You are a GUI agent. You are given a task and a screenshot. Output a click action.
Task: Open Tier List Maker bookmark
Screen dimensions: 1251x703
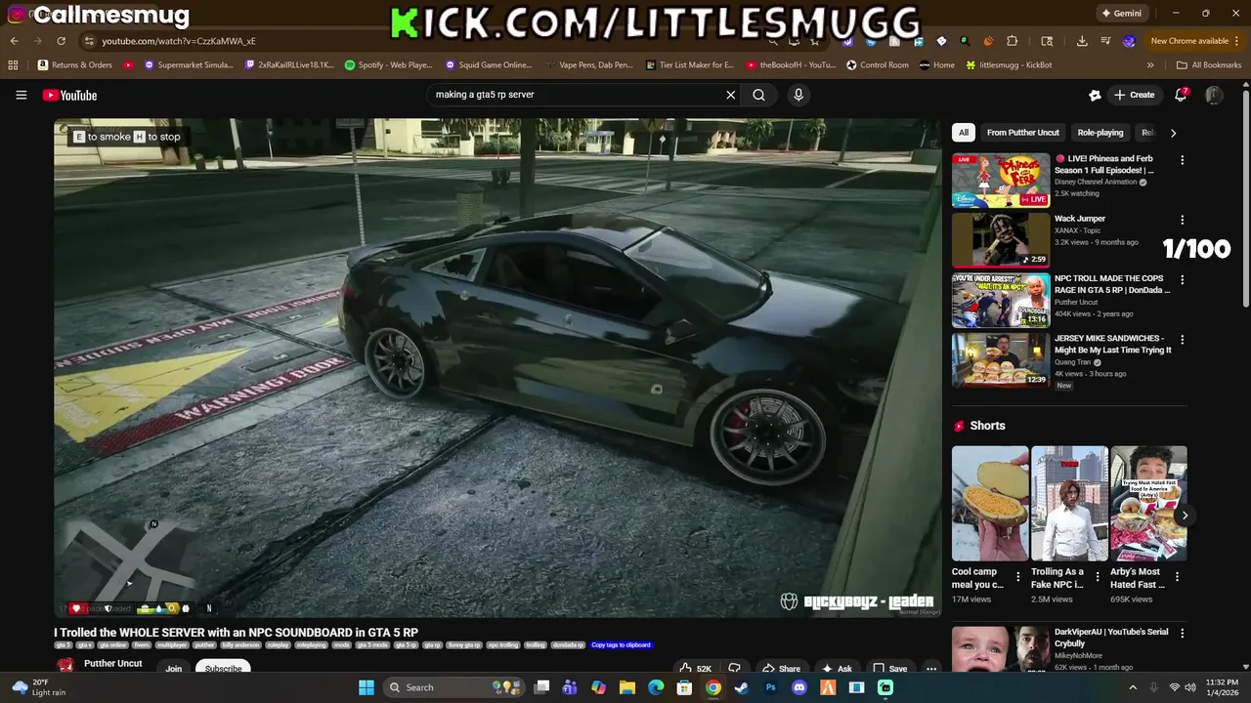point(690,65)
